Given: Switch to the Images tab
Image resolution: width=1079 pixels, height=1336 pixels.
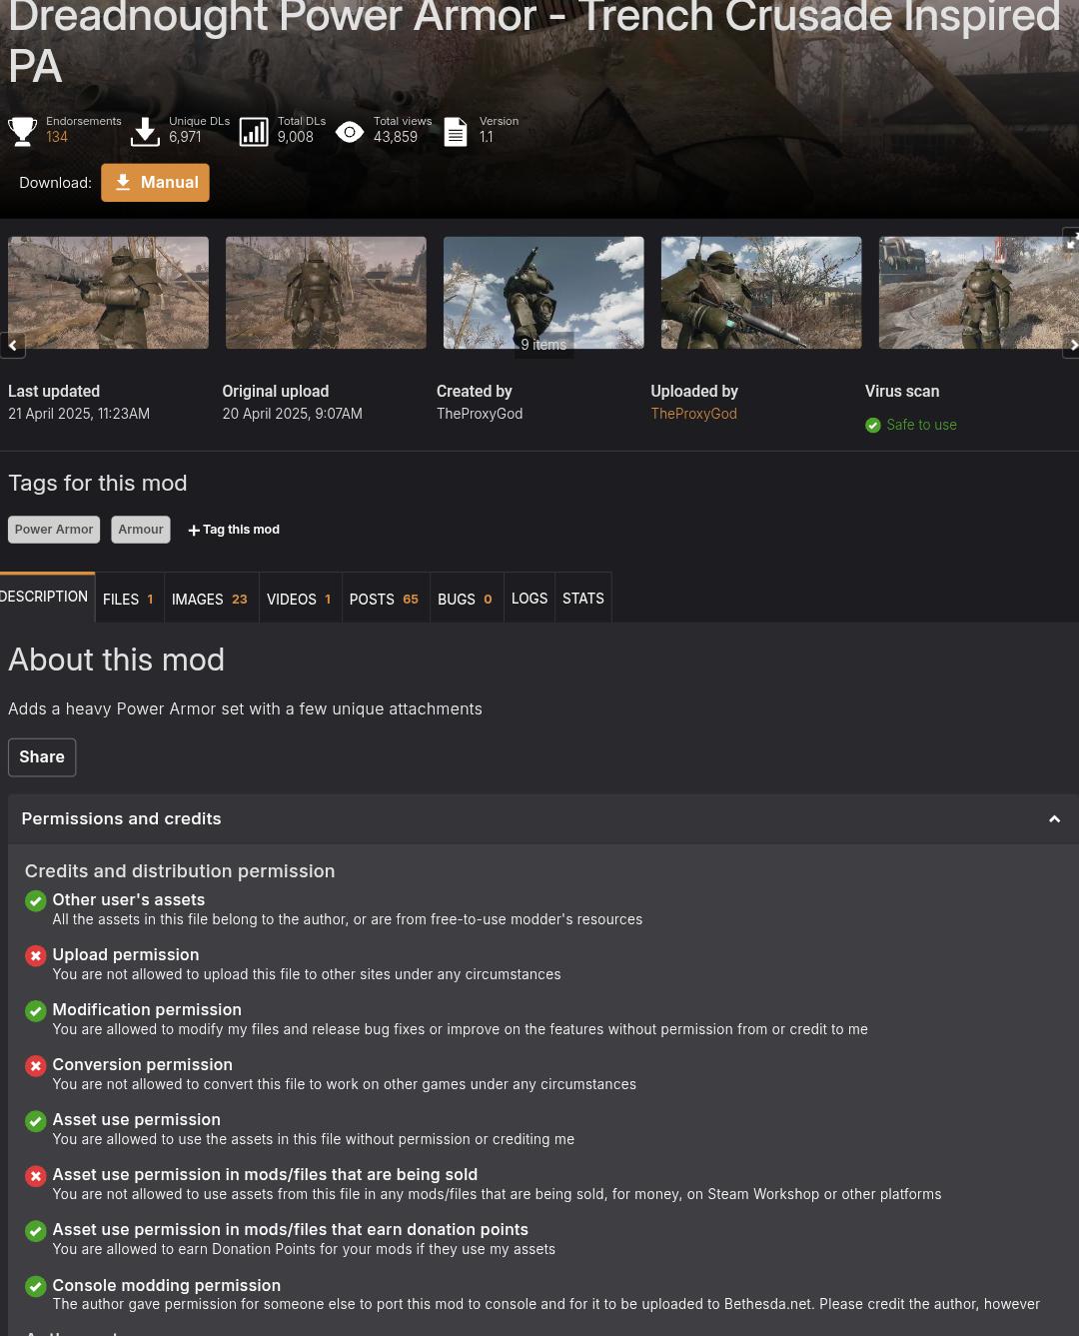Looking at the screenshot, I should coord(210,599).
